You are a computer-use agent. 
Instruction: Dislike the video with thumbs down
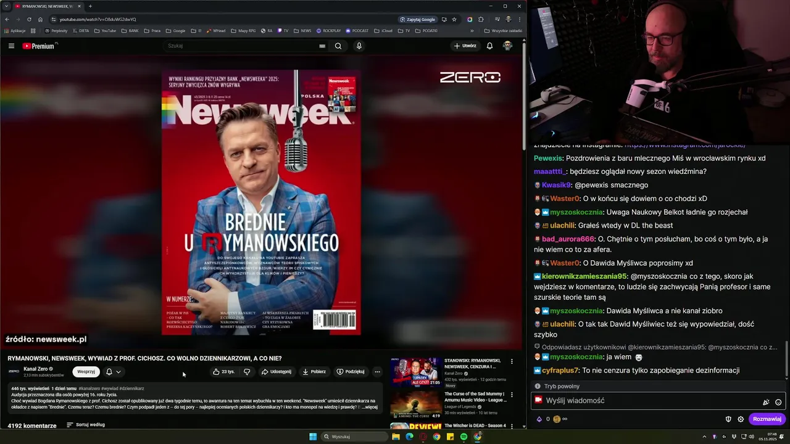point(247,372)
